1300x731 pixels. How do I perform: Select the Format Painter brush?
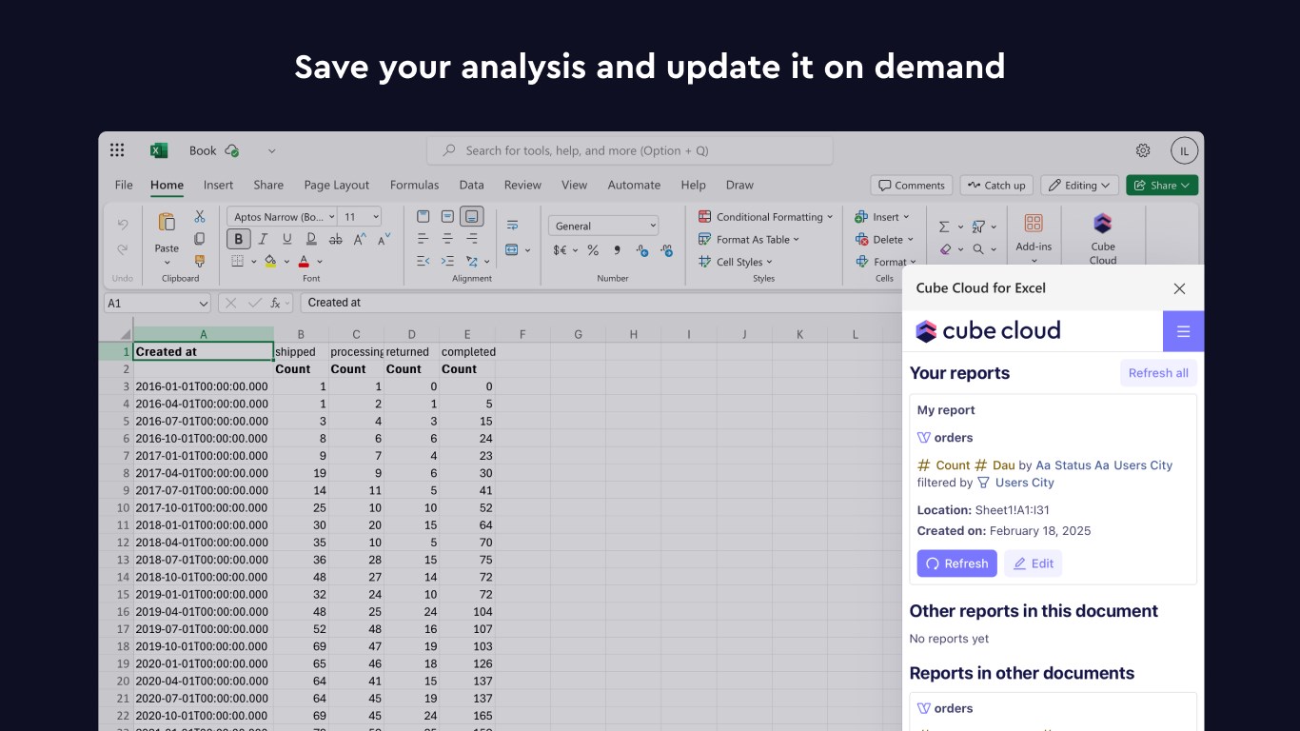(x=199, y=261)
